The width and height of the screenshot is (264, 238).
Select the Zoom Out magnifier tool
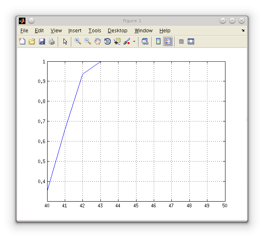(88, 41)
